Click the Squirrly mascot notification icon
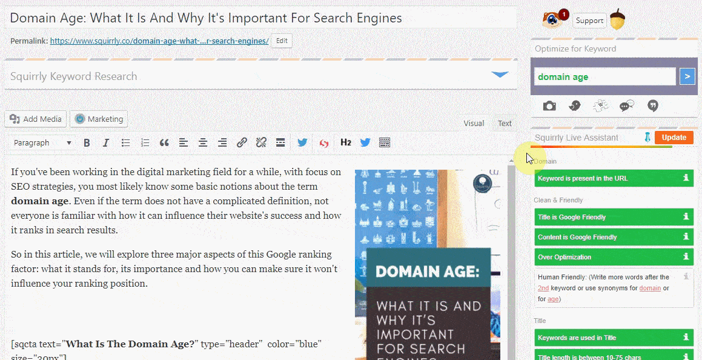 pyautogui.click(x=553, y=20)
